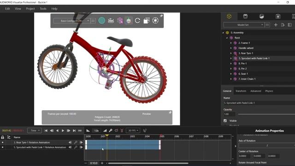Open the Axis of Rotation dropdown
Viewport: 295px width, 166px height.
click(267, 146)
